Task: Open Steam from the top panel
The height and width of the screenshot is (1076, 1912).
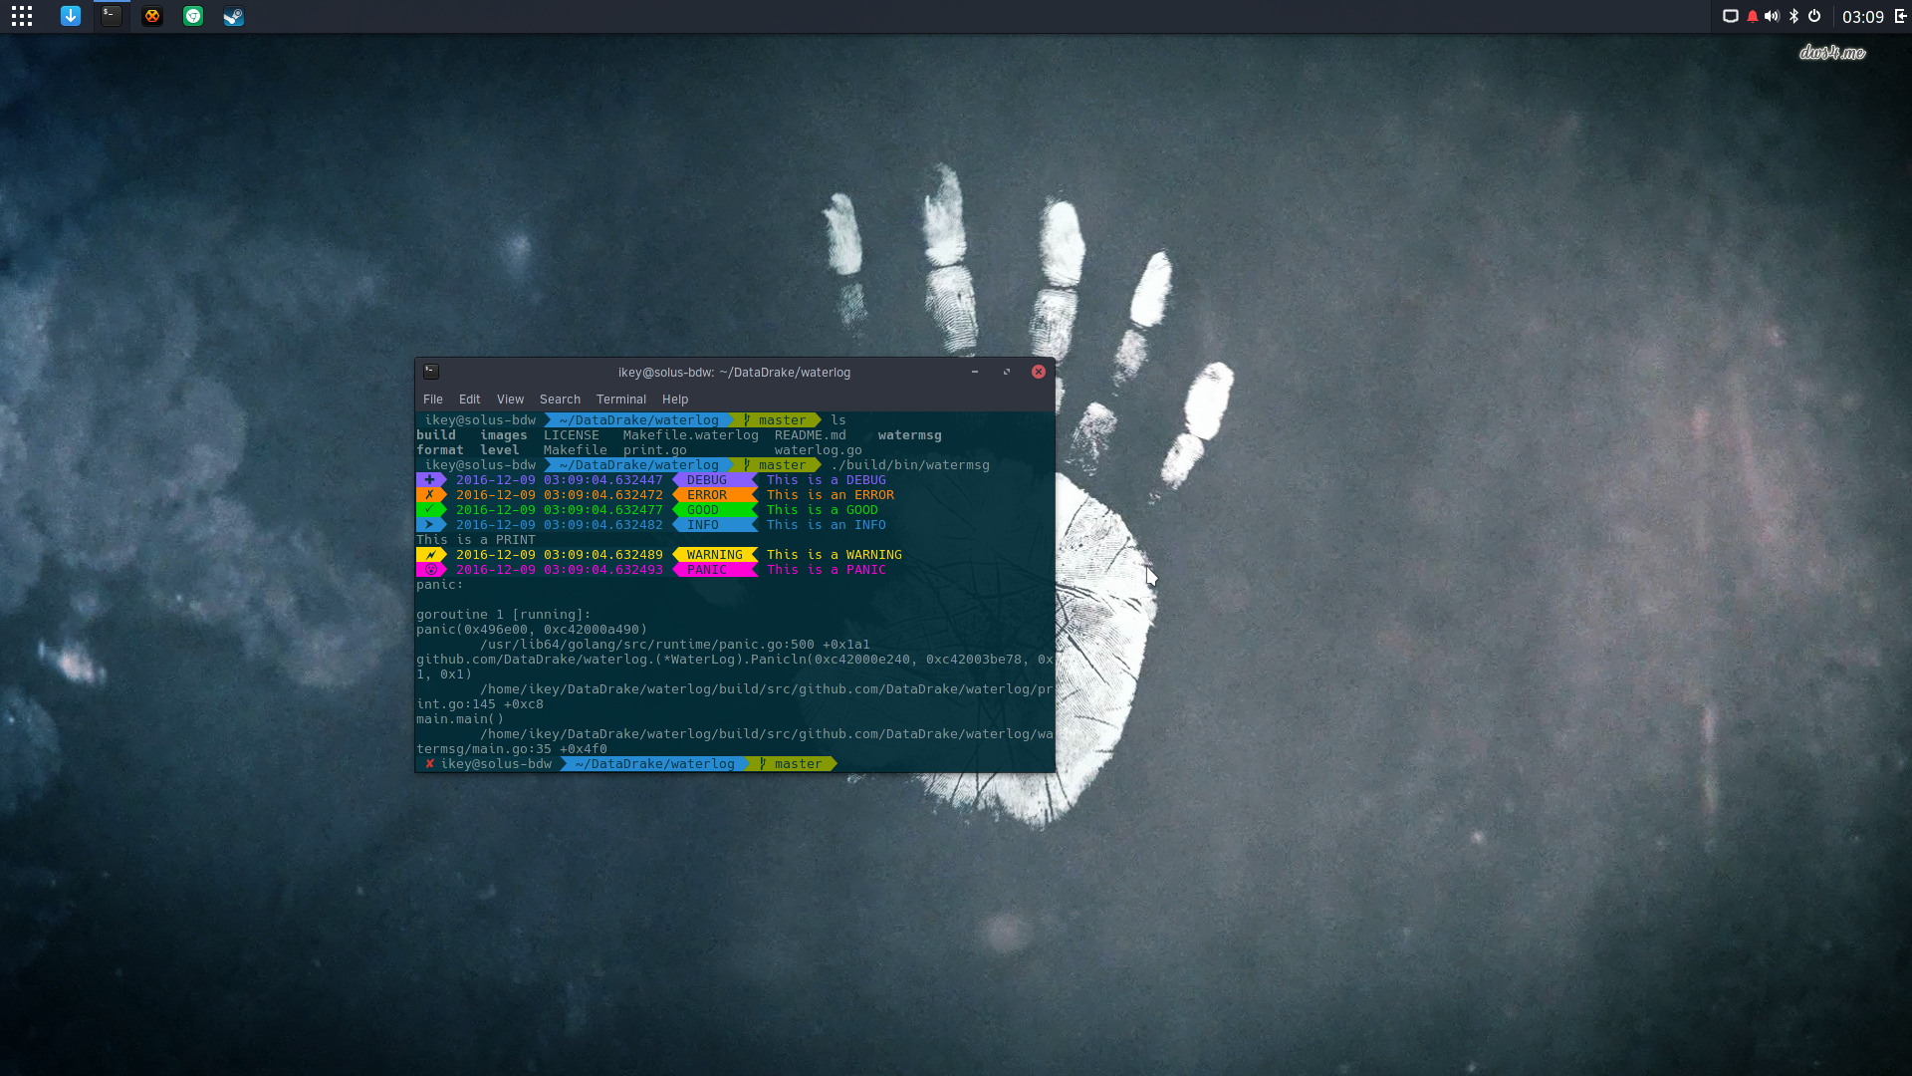Action: (x=234, y=16)
